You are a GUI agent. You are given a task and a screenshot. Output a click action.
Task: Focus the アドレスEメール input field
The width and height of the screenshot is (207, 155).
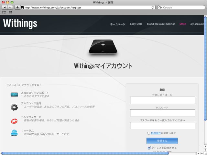(162, 100)
